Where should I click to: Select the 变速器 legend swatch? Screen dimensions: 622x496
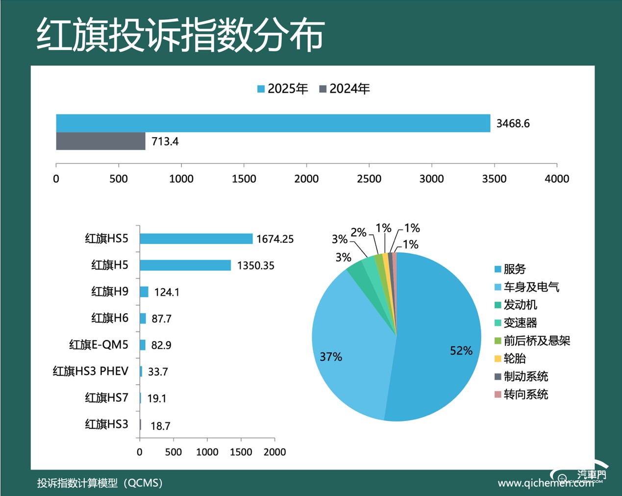point(498,323)
